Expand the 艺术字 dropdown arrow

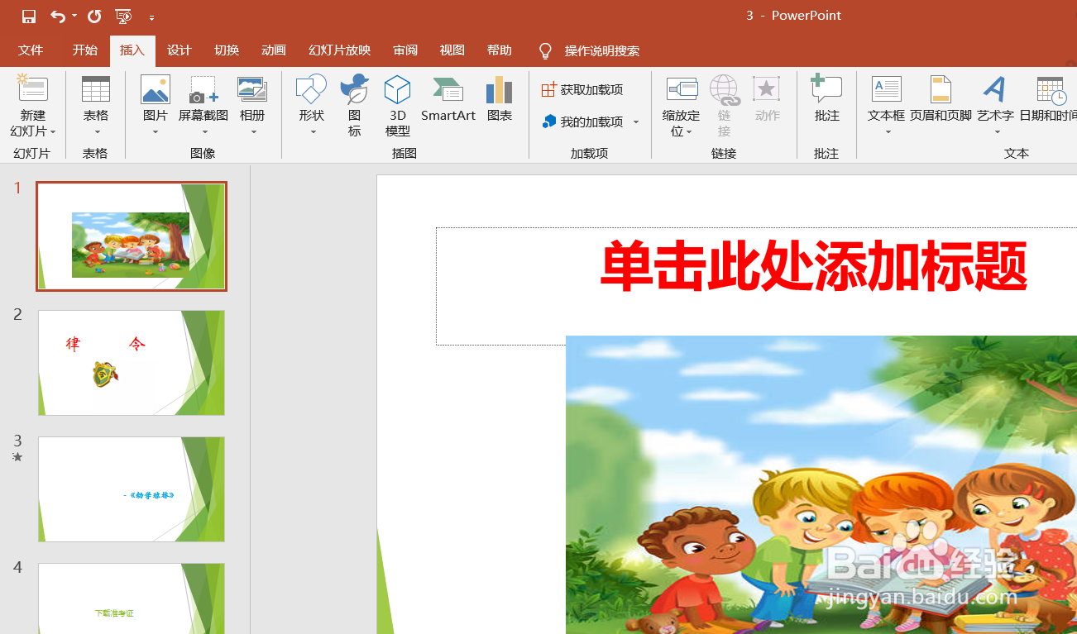[x=997, y=132]
